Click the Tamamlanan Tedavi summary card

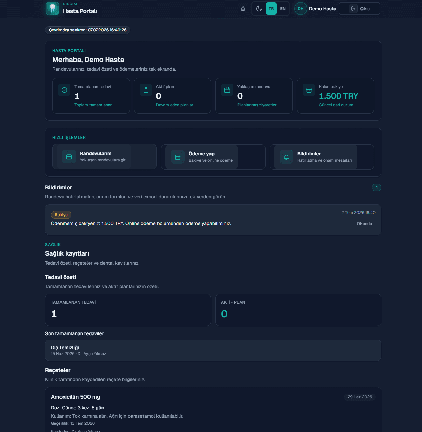[x=128, y=310]
